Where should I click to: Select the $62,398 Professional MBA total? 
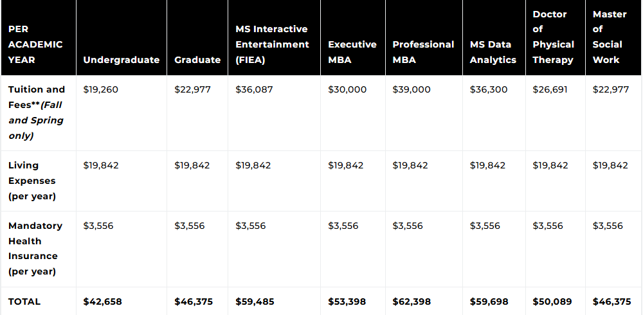point(412,301)
